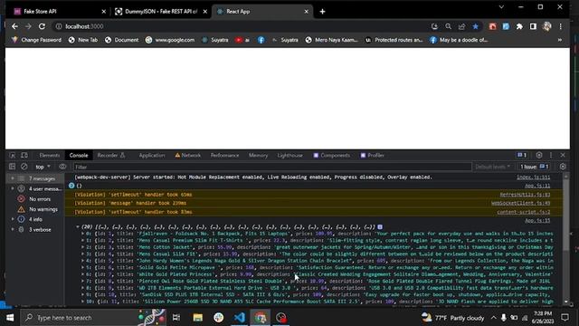Select the inspect element picker icon

point(12,155)
